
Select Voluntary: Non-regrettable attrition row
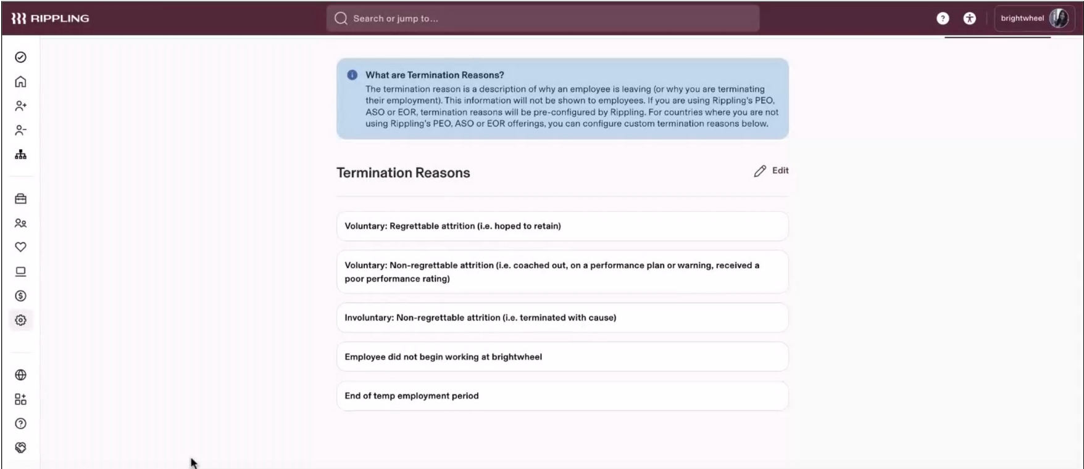pyautogui.click(x=562, y=272)
